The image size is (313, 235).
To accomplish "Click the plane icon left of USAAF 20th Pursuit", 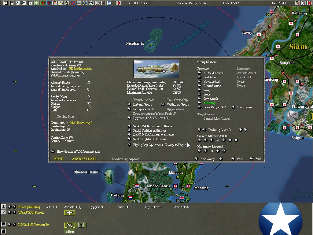I will click(x=3, y=212).
